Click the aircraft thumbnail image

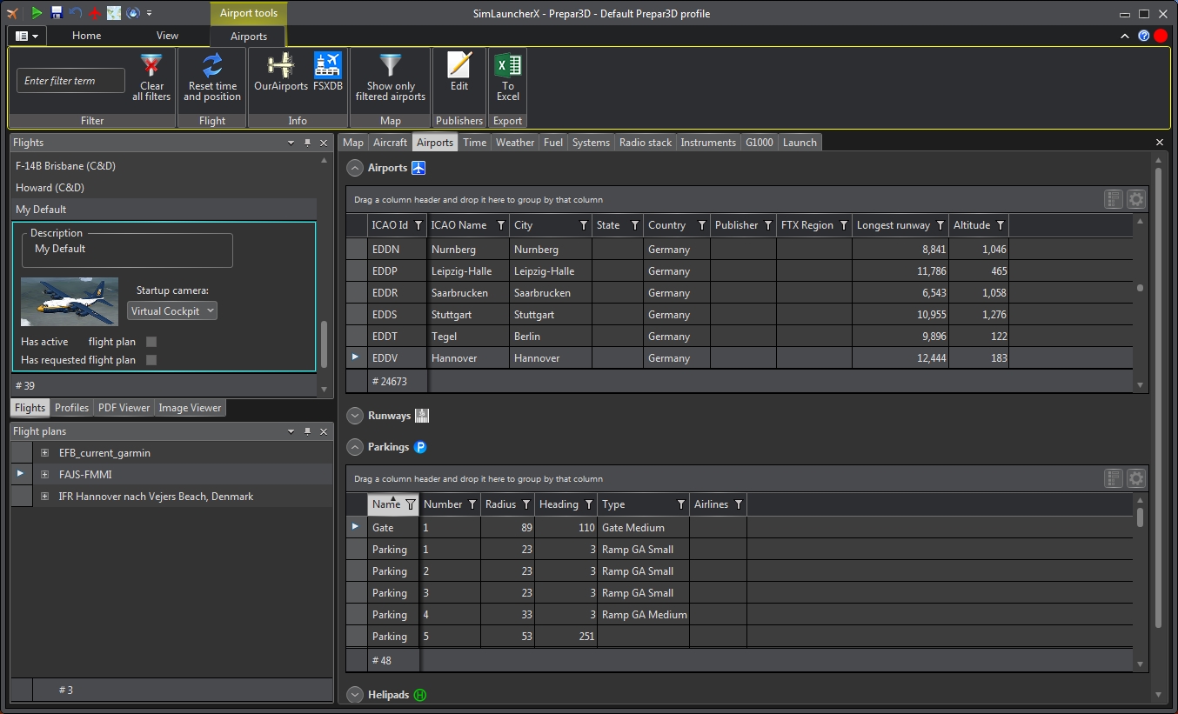click(x=70, y=302)
